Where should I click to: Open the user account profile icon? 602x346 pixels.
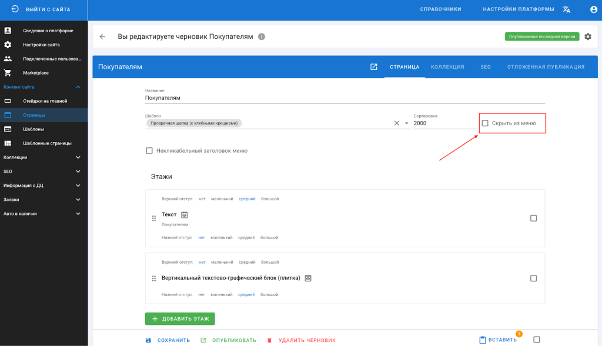point(593,9)
